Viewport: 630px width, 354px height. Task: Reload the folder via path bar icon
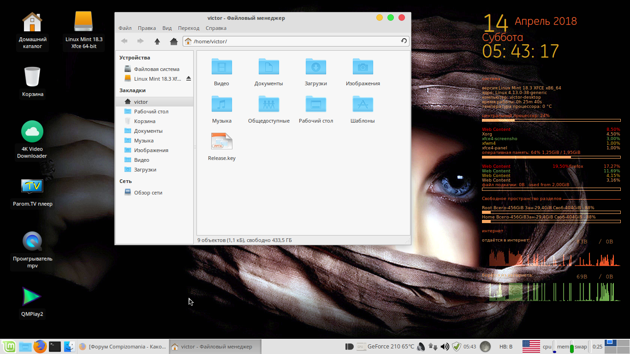[x=404, y=41]
